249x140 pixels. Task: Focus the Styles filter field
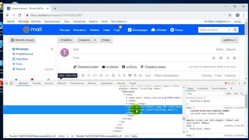tap(205, 93)
